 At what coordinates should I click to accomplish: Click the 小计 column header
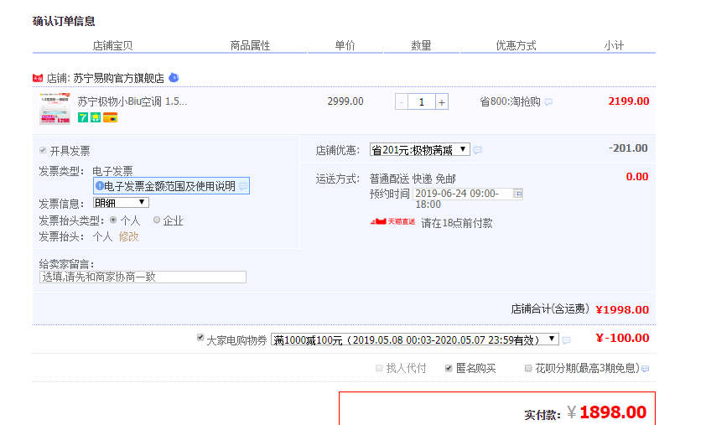[614, 45]
